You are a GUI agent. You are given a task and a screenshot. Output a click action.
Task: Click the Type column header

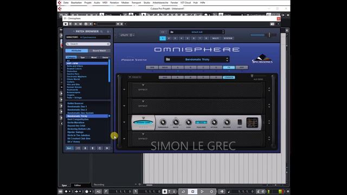click(82, 57)
